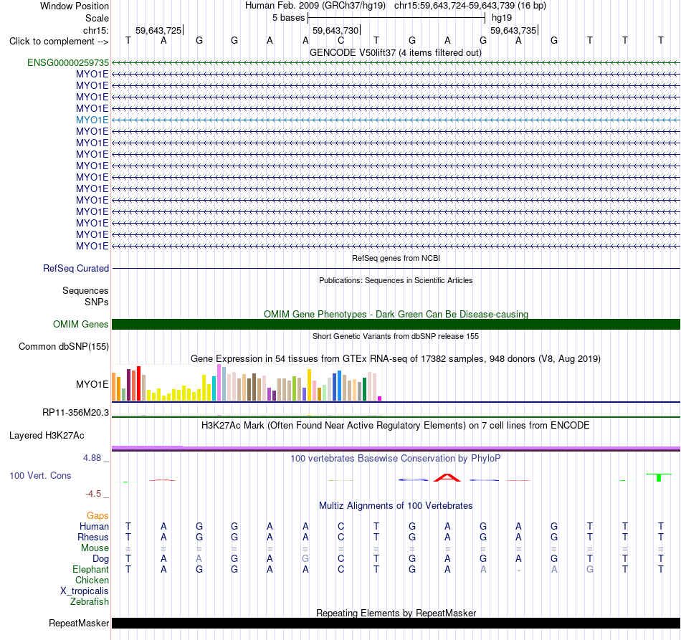Viewport: 681px width, 640px height.
Task: Open the Publications: Sequences in Scientific Articles title
Action: click(396, 280)
